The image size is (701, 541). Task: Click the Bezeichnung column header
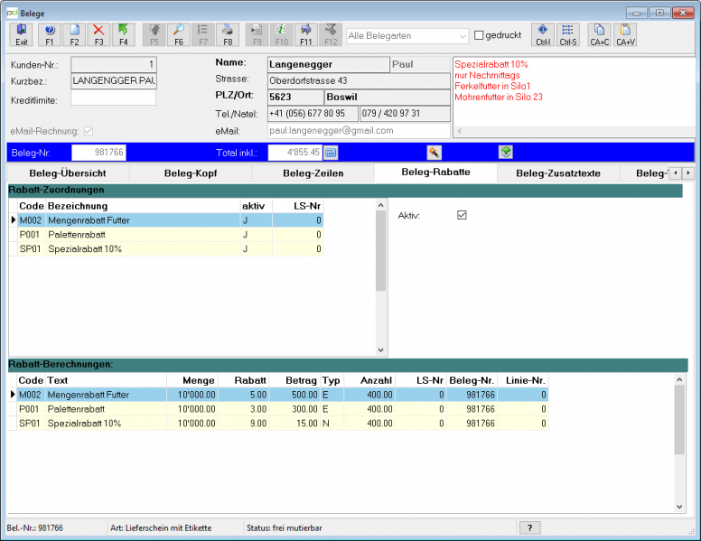coord(143,206)
